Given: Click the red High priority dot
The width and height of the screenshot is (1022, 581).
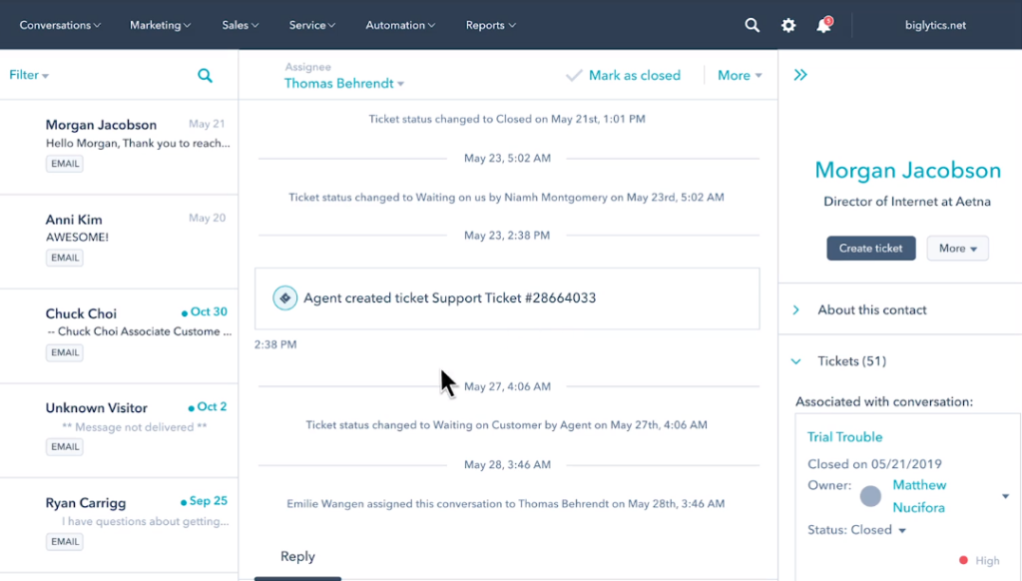Looking at the screenshot, I should [x=964, y=561].
